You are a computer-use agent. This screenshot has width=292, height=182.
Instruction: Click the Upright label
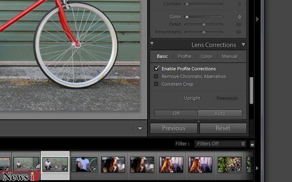click(x=192, y=98)
